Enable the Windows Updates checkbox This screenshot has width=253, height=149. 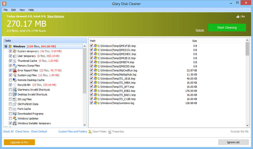point(10,119)
